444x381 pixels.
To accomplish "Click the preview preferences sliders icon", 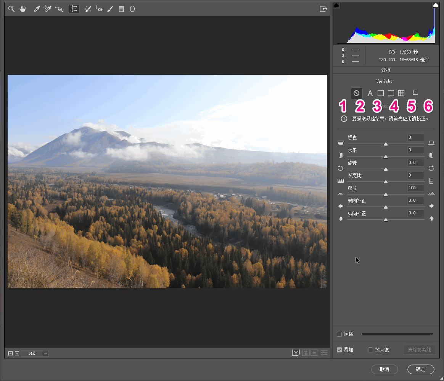I will click(324, 353).
